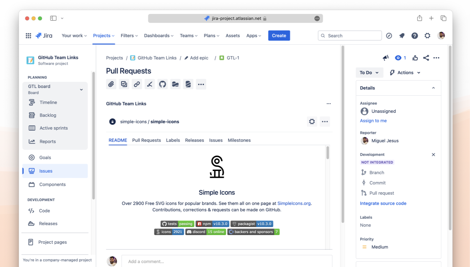Open more options for the simple-icons repository
The height and width of the screenshot is (267, 470).
325,121
